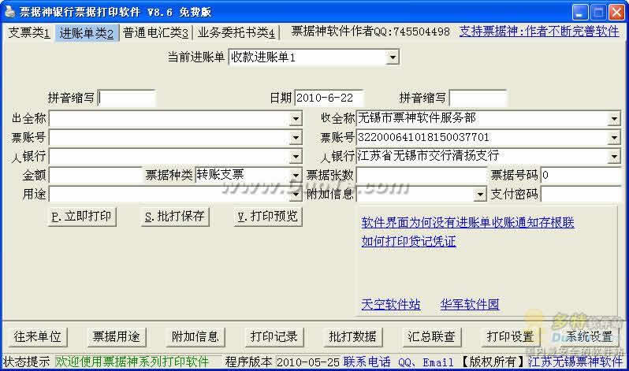Focus the left 拼音缩写 input field
The width and height of the screenshot is (629, 371).
pyautogui.click(x=127, y=98)
